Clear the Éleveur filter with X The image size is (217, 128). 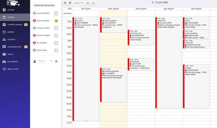tap(56, 61)
